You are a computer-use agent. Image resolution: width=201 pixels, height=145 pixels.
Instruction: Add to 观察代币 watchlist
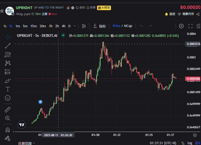186,14
